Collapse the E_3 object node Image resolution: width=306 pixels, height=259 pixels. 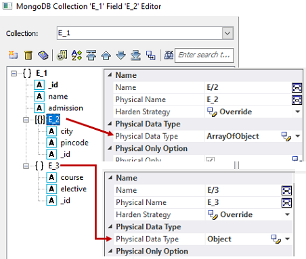click(26, 166)
